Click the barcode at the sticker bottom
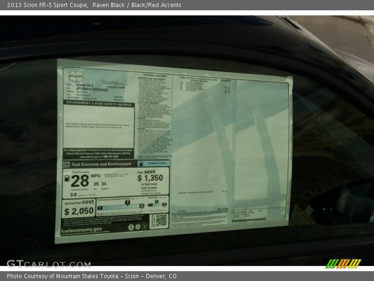 pos(248,220)
